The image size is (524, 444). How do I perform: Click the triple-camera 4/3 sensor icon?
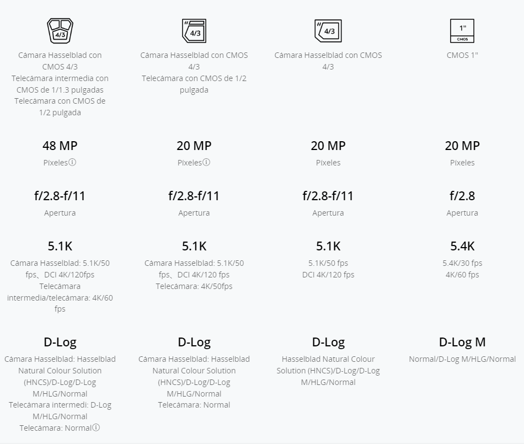(60, 31)
